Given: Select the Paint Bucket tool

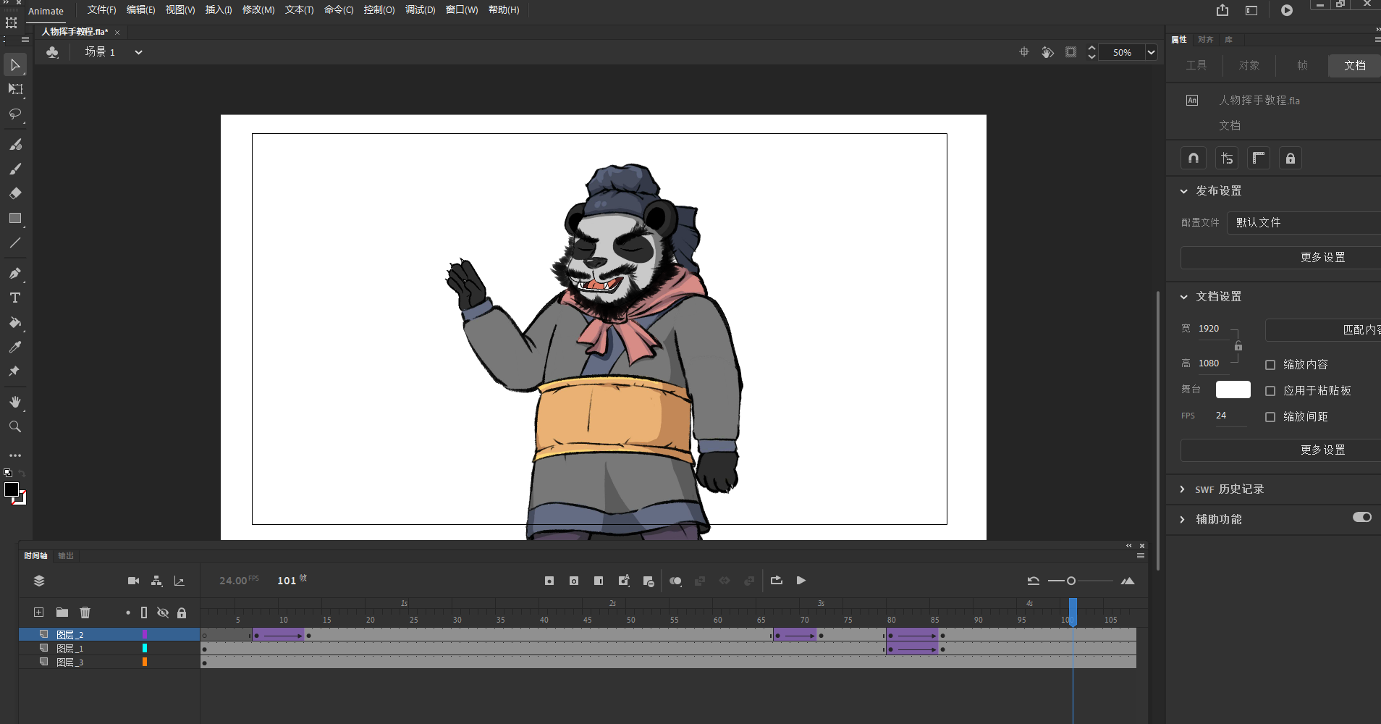Looking at the screenshot, I should 15,322.
